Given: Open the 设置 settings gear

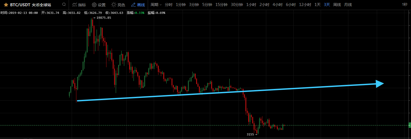Looking at the screenshot, I should (99, 5).
